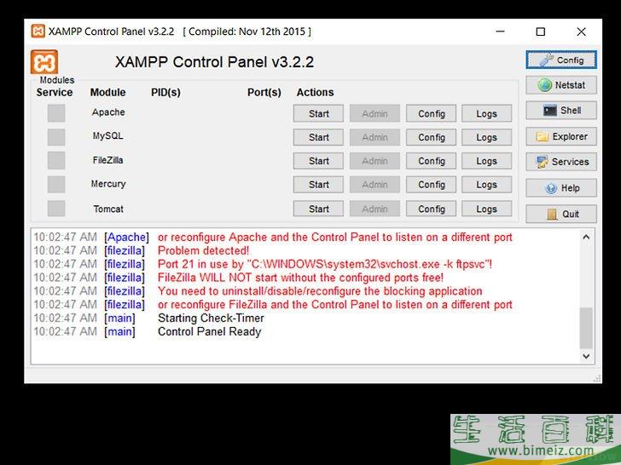
Task: Start the Apache module
Action: 319,113
